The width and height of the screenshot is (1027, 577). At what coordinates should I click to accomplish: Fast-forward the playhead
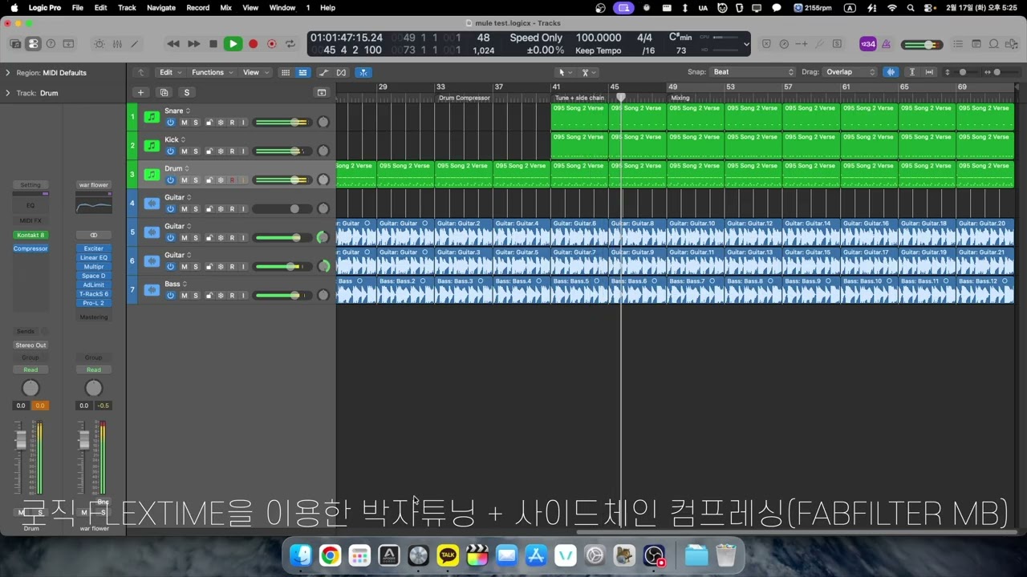point(193,44)
